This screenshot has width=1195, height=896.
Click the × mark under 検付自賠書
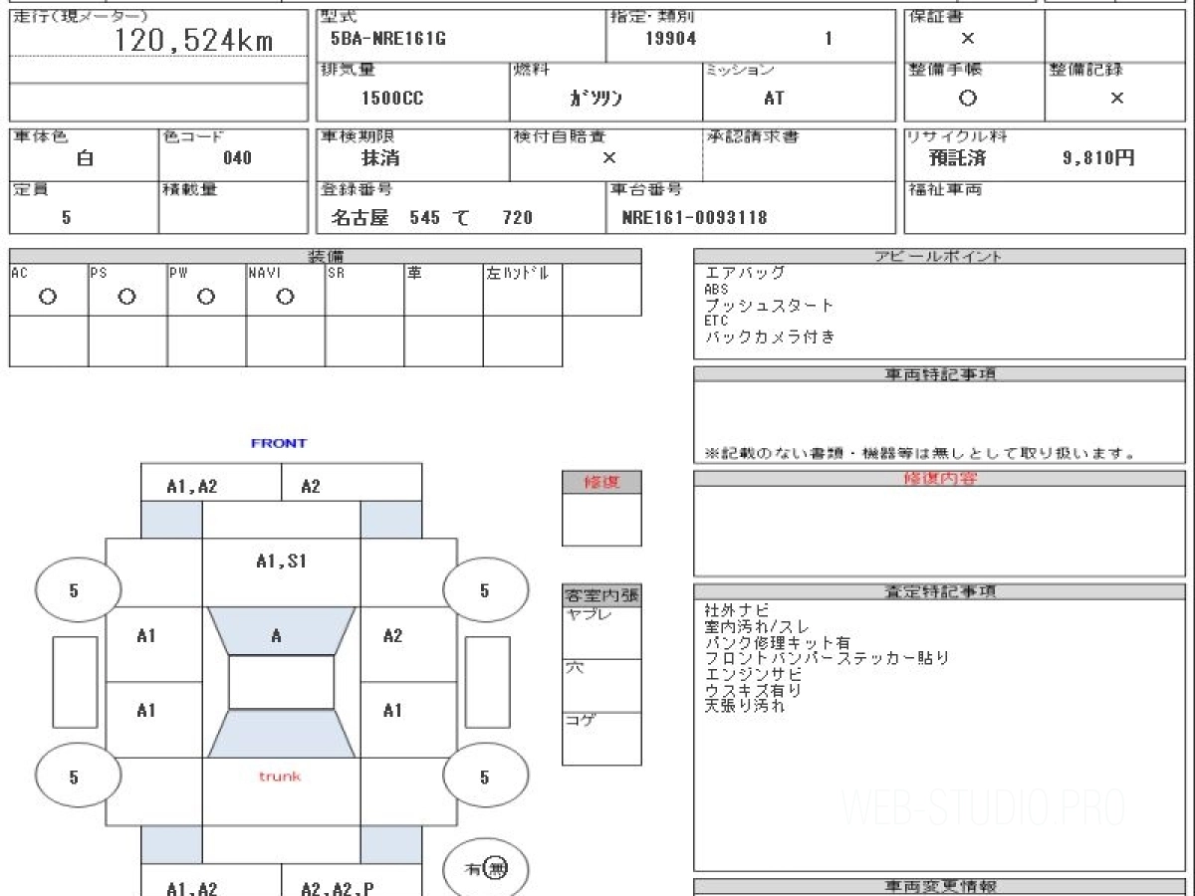609,158
